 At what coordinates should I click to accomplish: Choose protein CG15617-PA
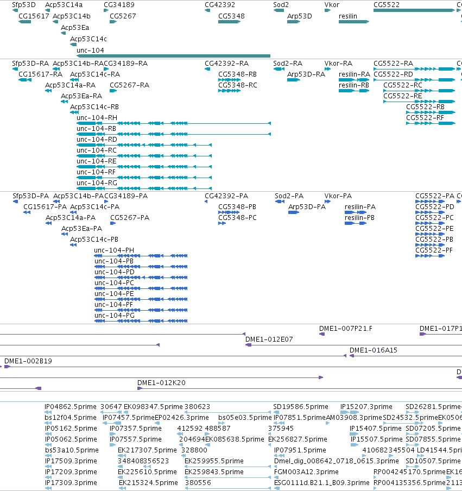(x=45, y=207)
